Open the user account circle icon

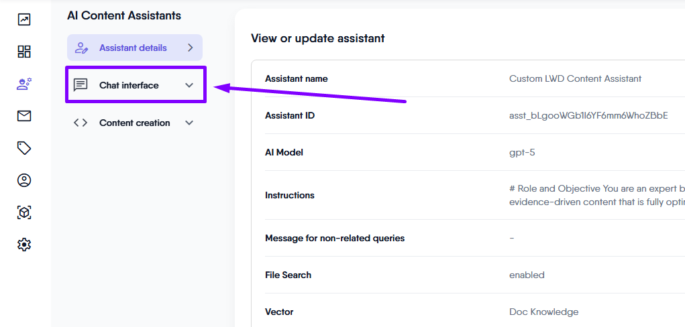pyautogui.click(x=24, y=180)
